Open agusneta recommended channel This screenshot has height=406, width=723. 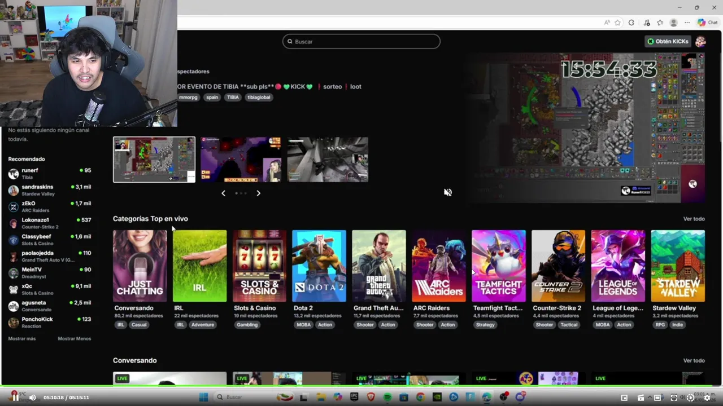click(x=50, y=306)
